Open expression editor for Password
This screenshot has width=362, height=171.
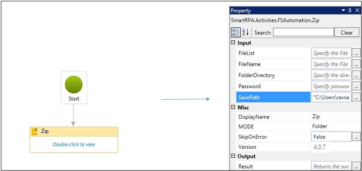356,86
